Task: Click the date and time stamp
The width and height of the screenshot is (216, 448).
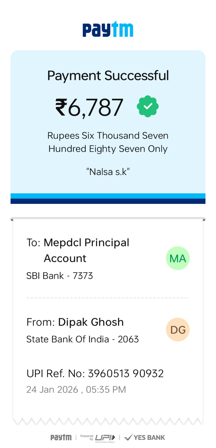Action: click(x=76, y=389)
